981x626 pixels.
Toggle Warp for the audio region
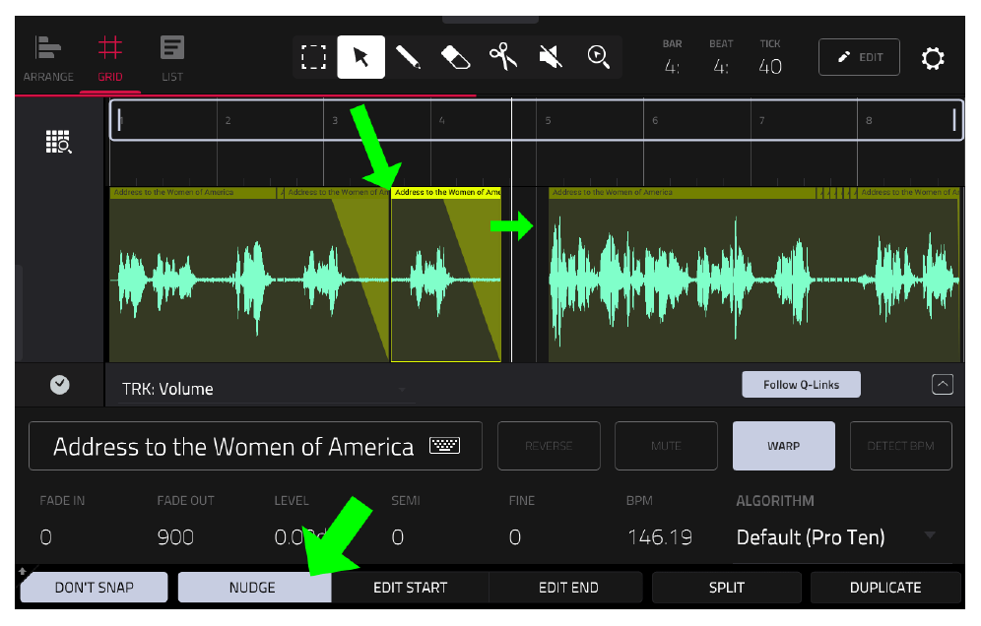(783, 446)
